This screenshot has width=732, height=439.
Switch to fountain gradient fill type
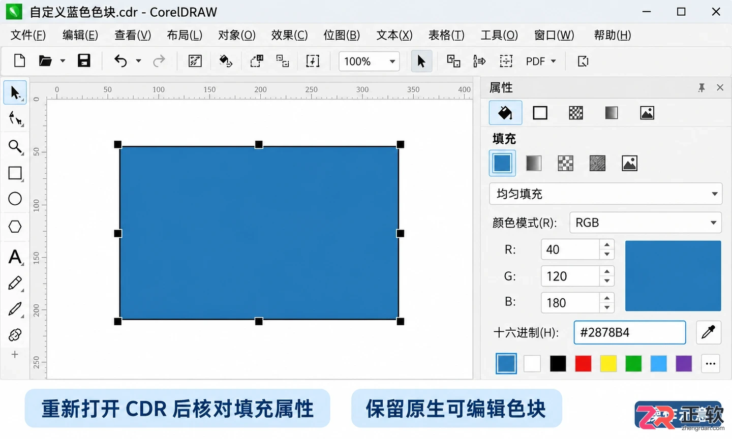point(533,163)
